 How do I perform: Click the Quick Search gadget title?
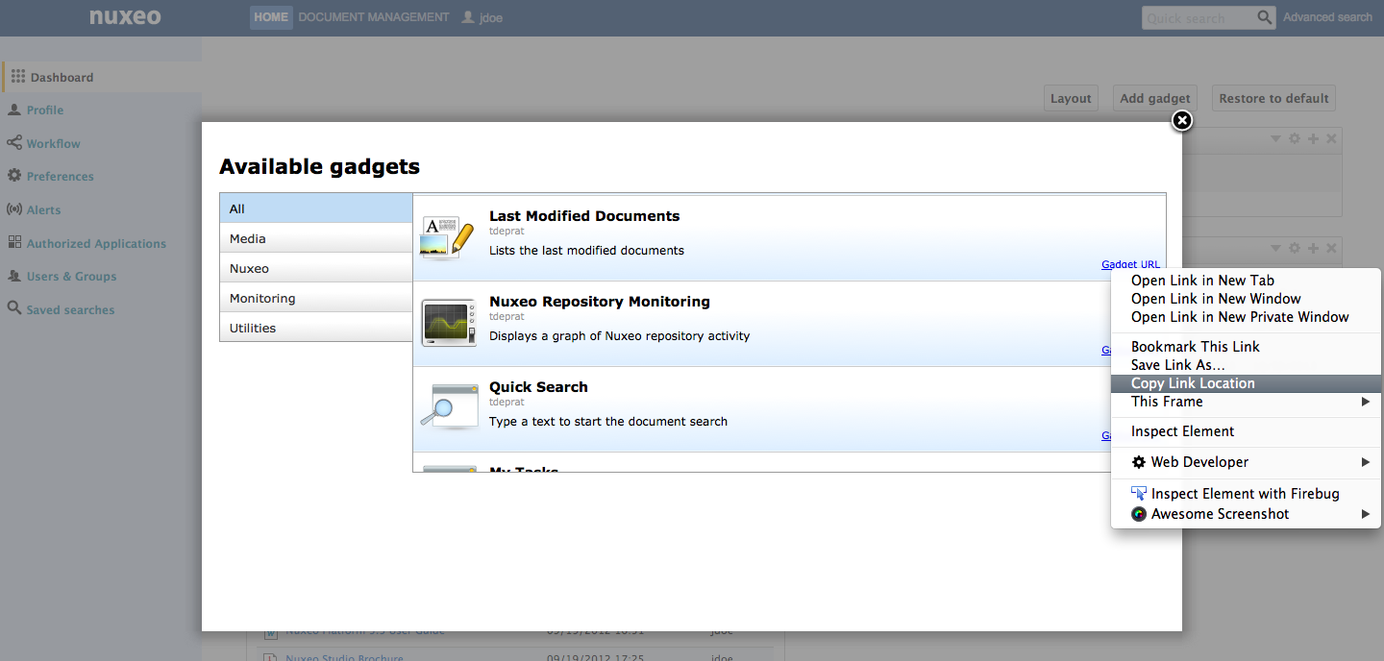pos(538,387)
